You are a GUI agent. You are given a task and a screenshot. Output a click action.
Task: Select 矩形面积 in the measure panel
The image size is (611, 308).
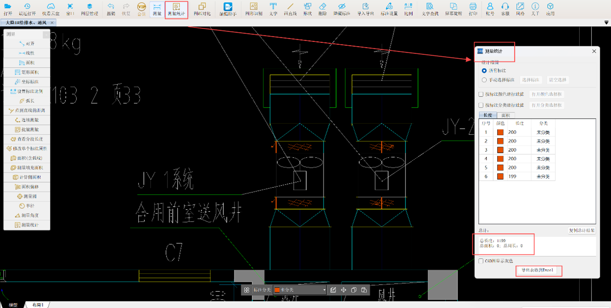pos(26,72)
